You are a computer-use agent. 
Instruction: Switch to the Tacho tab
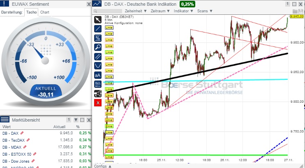[31, 12]
